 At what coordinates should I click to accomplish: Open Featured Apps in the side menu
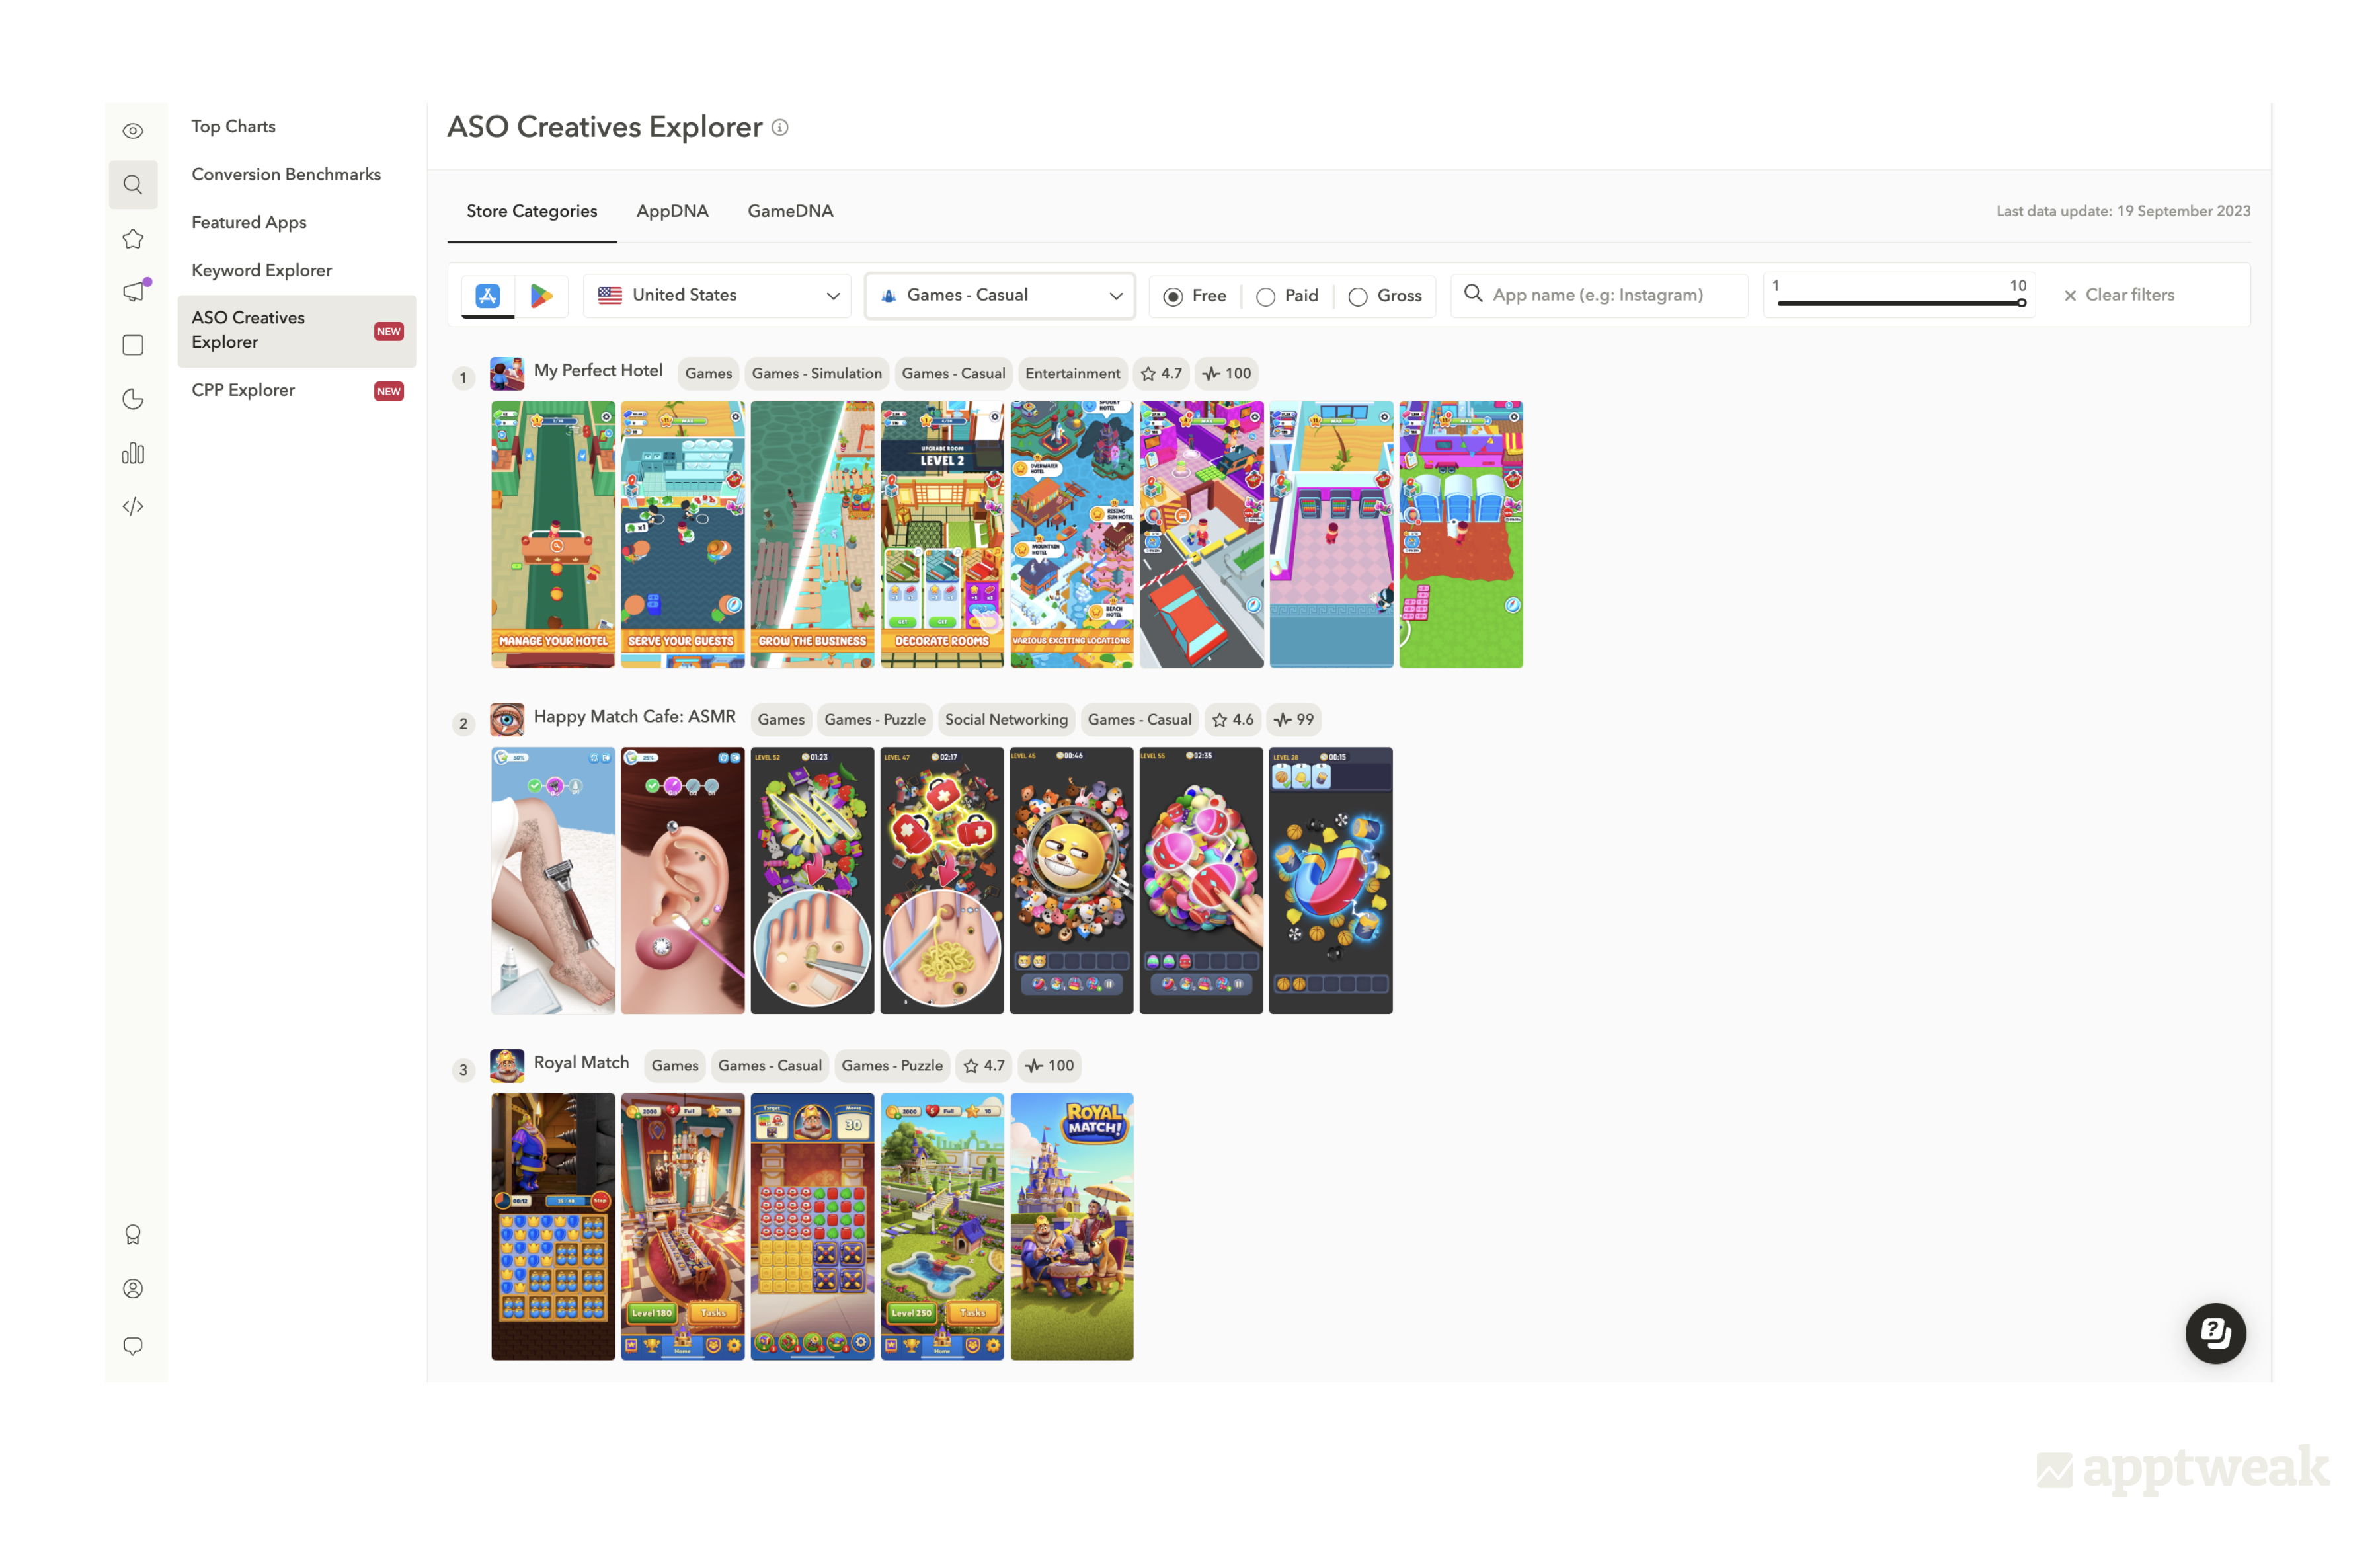tap(249, 222)
